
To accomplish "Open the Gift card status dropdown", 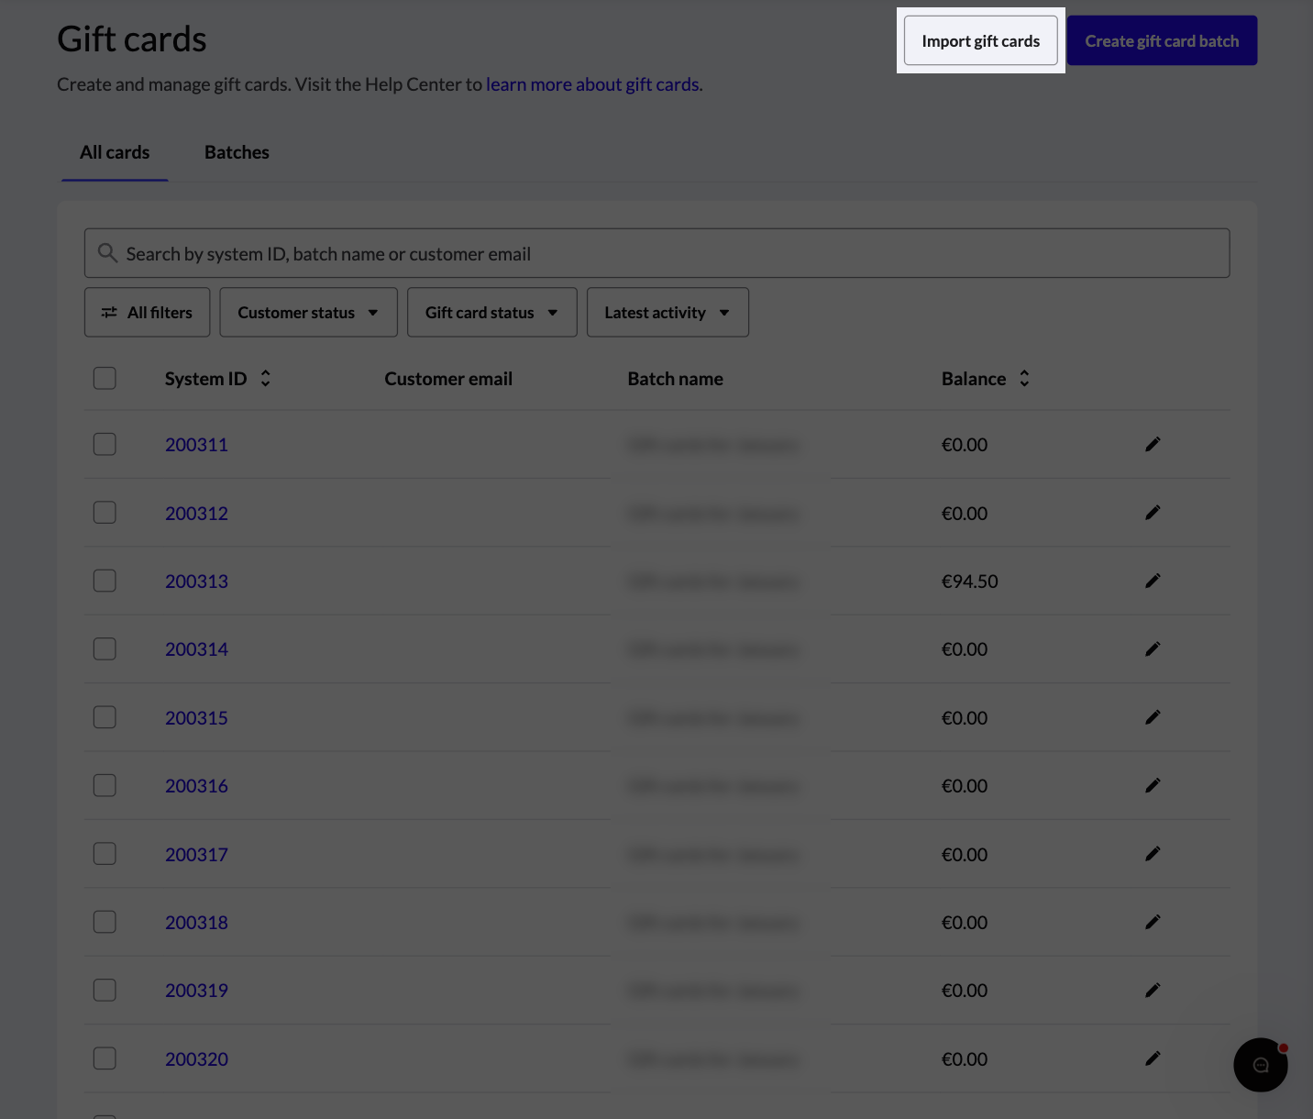I will pos(491,312).
